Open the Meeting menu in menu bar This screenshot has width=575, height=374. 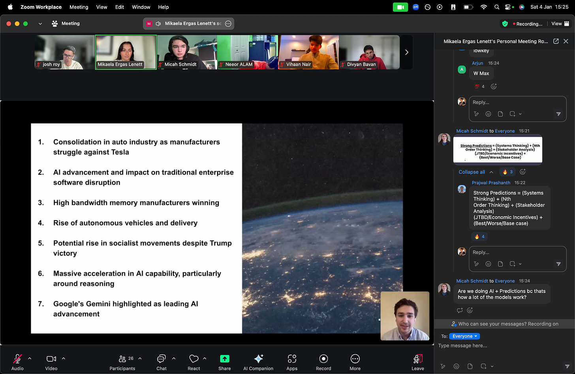79,7
